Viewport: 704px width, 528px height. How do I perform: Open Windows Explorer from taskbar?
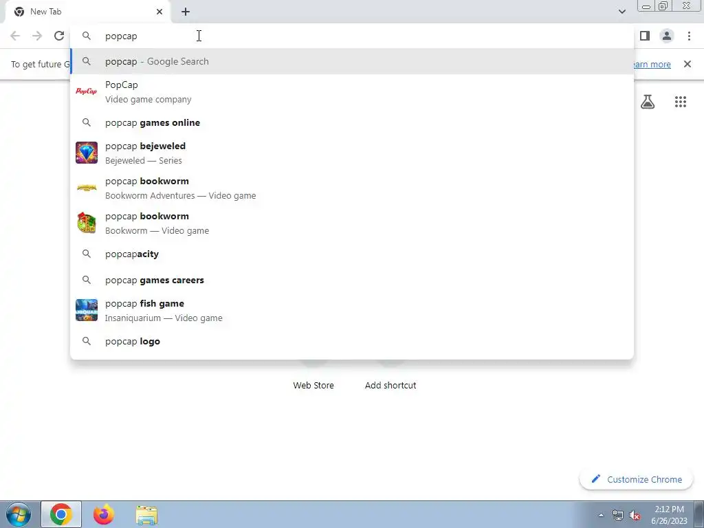click(x=146, y=515)
